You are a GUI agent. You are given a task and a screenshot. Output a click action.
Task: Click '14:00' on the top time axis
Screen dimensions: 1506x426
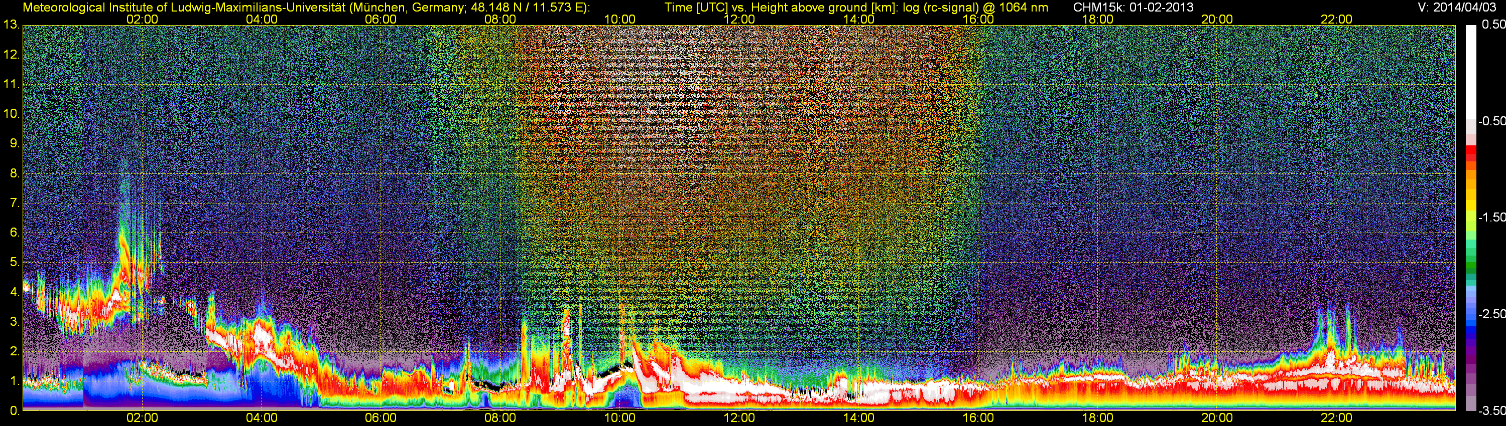click(859, 19)
